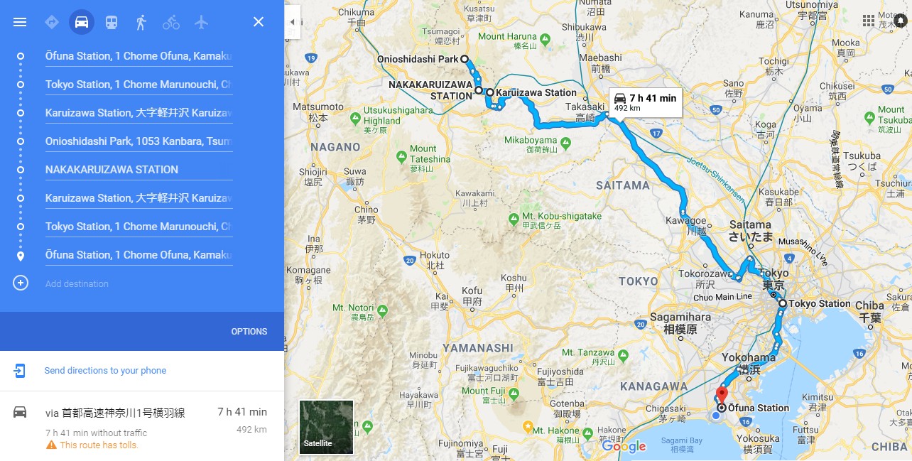Open Google apps grid
The image size is (912, 461).
(x=868, y=21)
